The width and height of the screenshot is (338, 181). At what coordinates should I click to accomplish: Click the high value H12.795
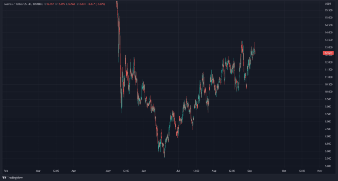click(x=60, y=4)
